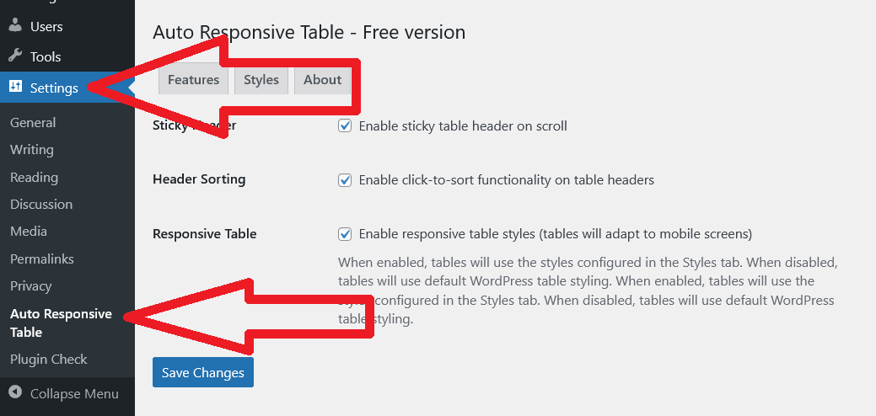Toggle responsive table styles checkbox

point(345,234)
